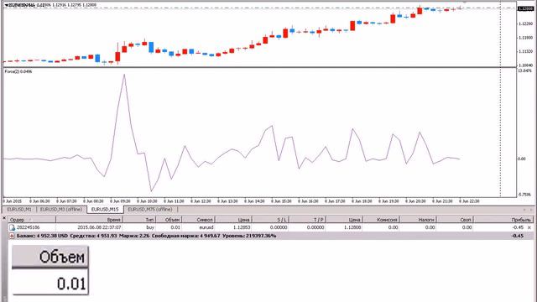The width and height of the screenshot is (537, 302).
Task: Click the current price 1.12808 cell
Action: click(x=352, y=227)
